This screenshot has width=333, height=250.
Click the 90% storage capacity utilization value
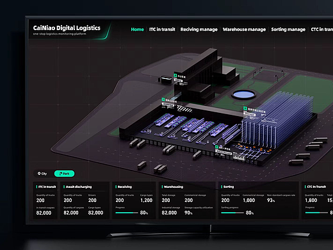188,213
